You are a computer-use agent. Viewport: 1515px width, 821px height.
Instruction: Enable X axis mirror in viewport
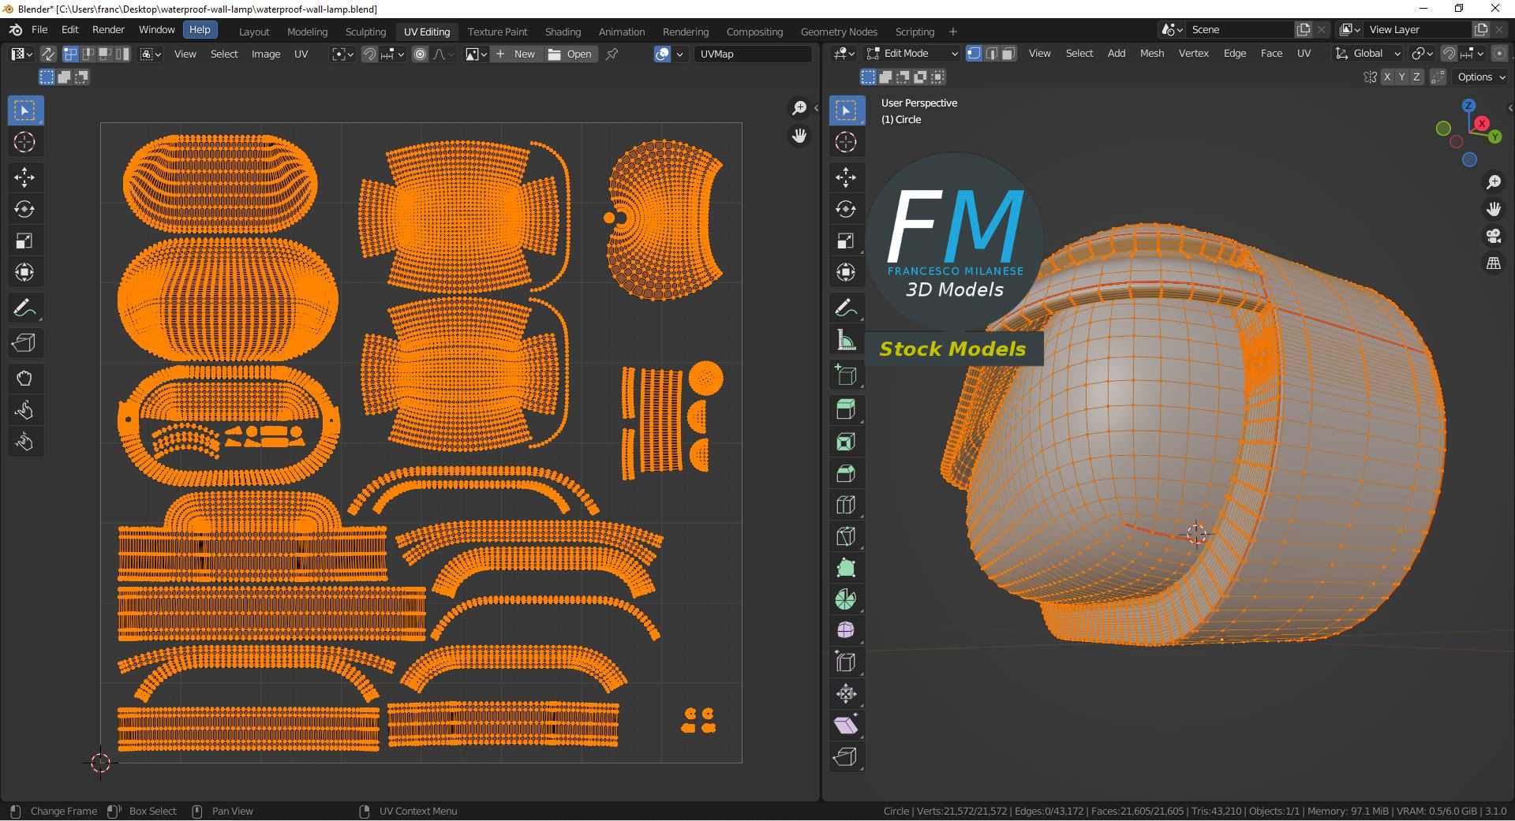pos(1386,77)
